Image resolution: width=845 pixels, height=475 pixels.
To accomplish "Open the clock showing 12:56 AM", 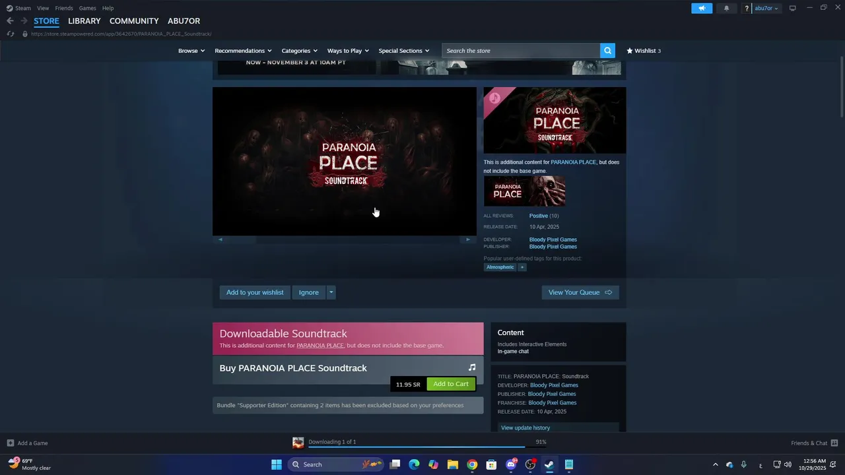I will 813,464.
